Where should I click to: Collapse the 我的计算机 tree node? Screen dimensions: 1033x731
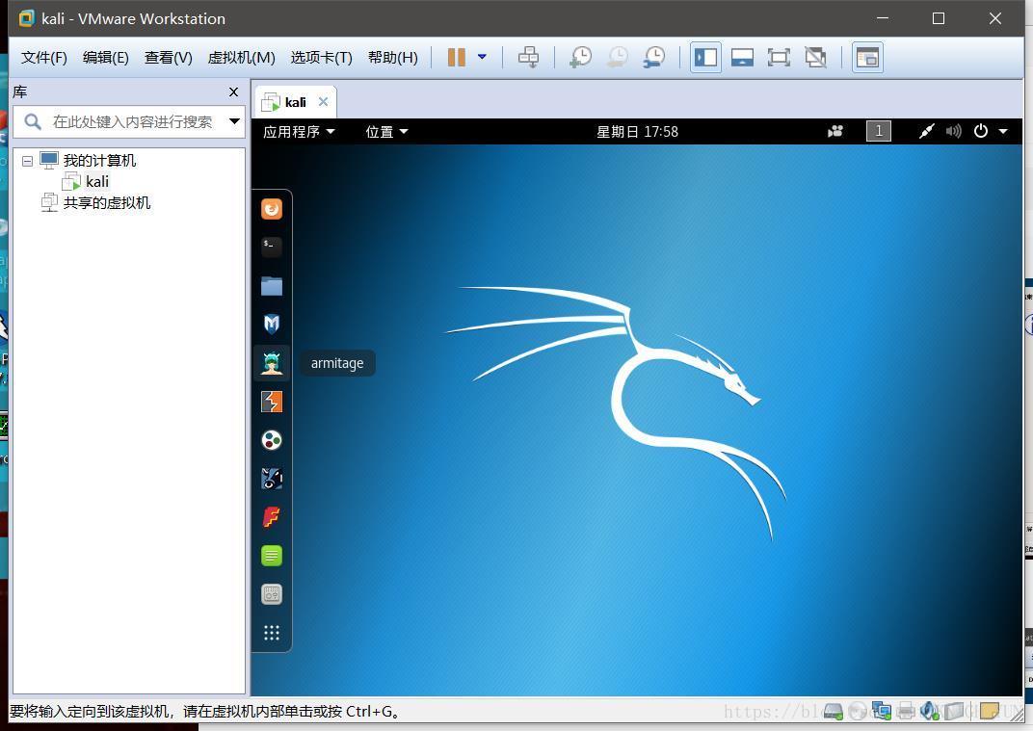click(x=27, y=161)
